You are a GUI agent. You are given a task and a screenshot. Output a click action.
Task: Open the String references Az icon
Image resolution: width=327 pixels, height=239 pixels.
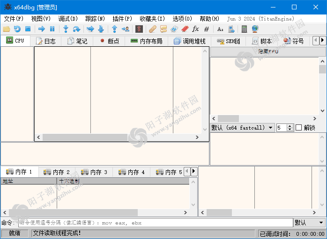point(220,29)
